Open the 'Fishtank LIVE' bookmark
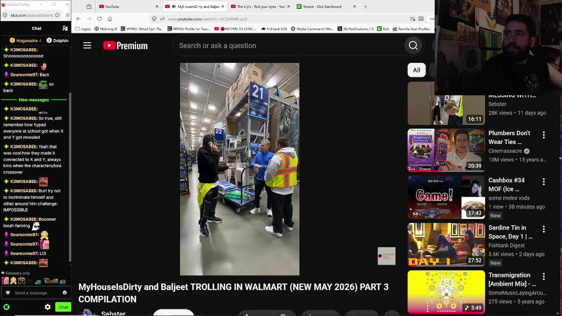The height and width of the screenshot is (316, 562). pyautogui.click(x=274, y=29)
